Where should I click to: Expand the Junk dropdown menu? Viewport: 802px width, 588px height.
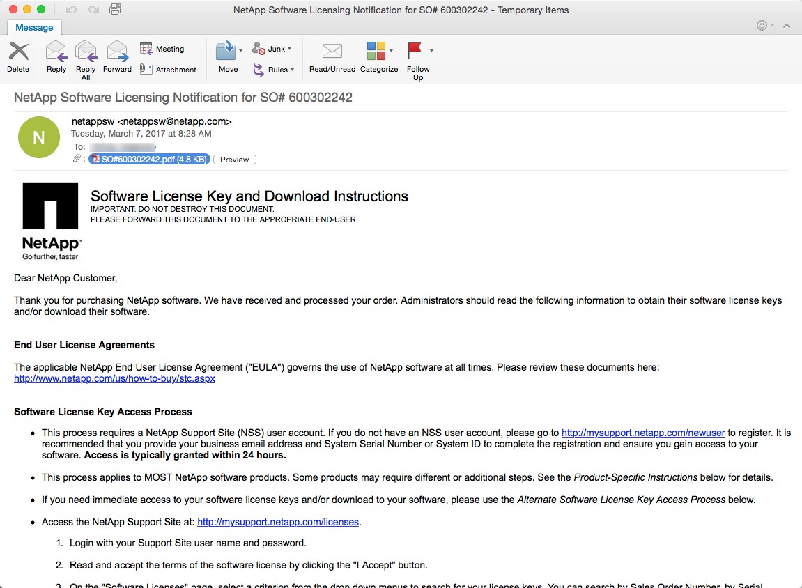click(289, 49)
